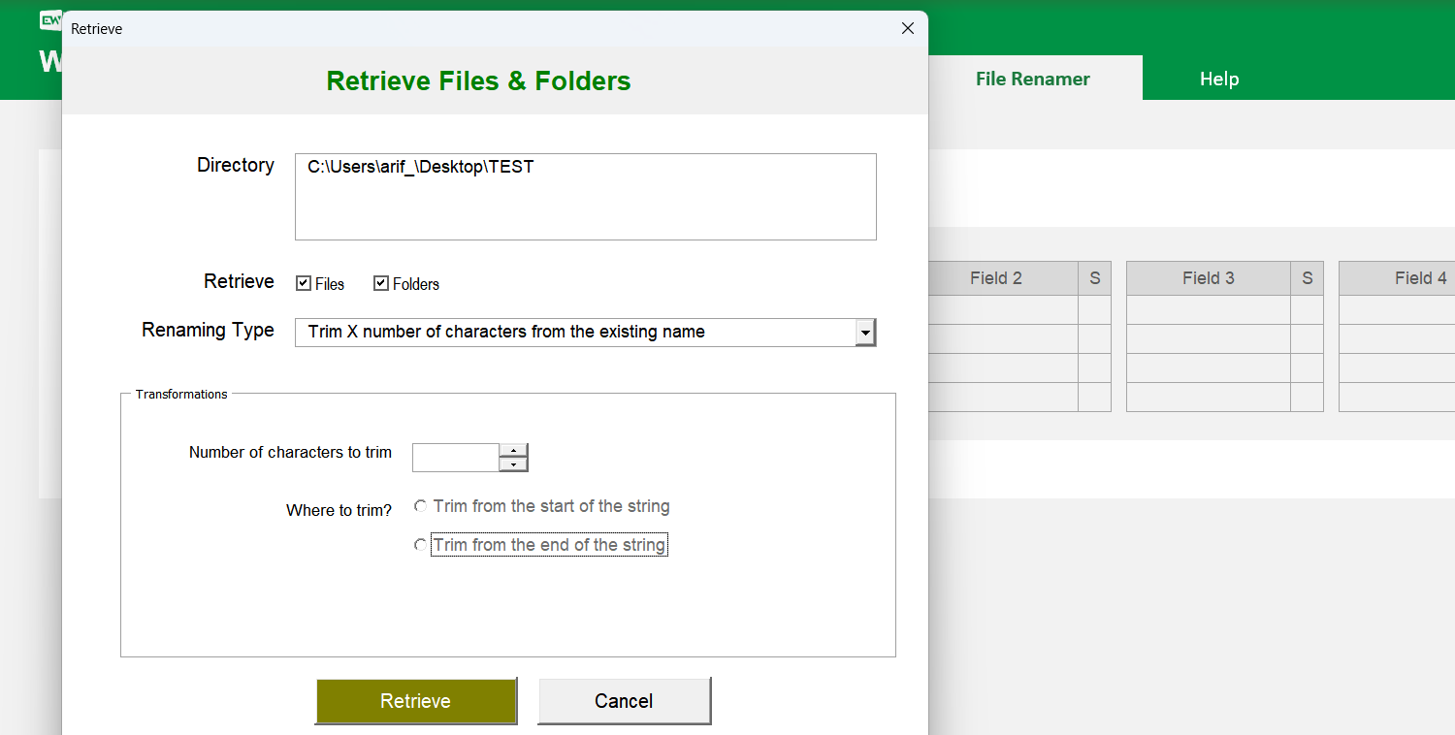Click the EW application logo icon
The width and height of the screenshot is (1455, 735).
[50, 19]
